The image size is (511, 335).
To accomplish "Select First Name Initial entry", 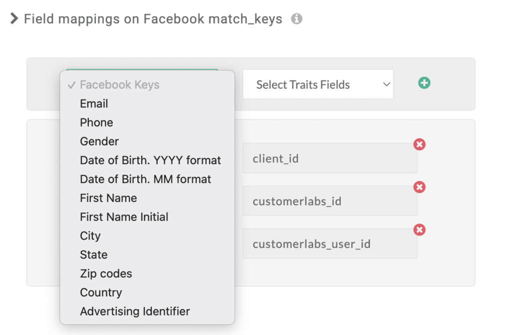I will click(x=147, y=217).
